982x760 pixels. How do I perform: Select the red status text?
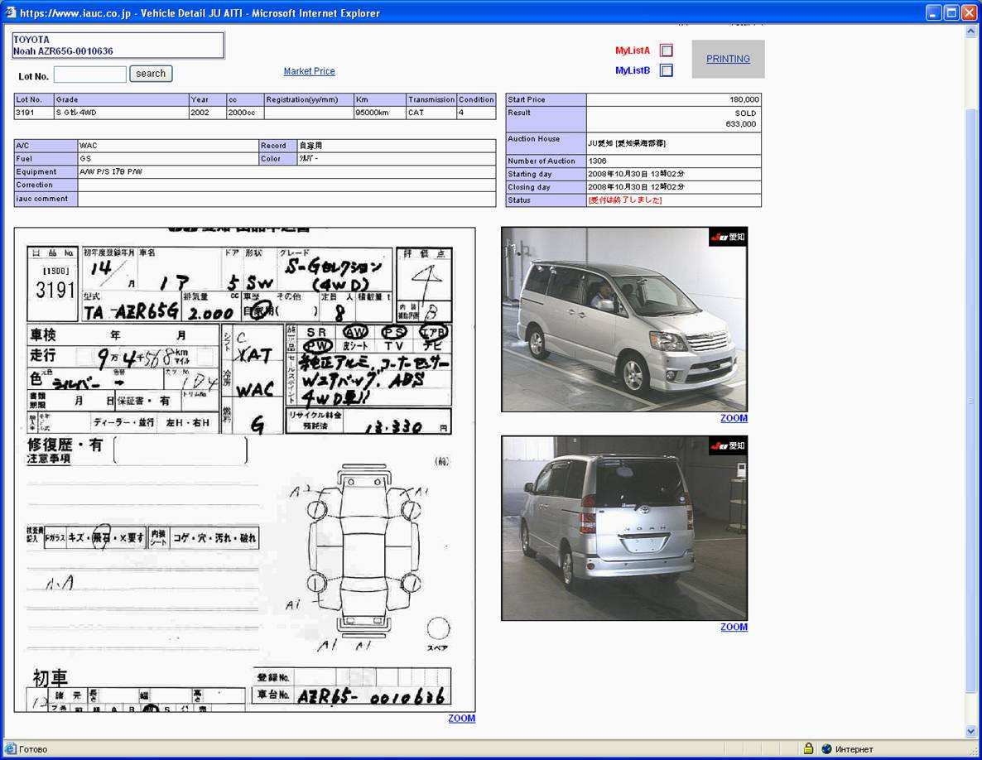click(x=625, y=200)
